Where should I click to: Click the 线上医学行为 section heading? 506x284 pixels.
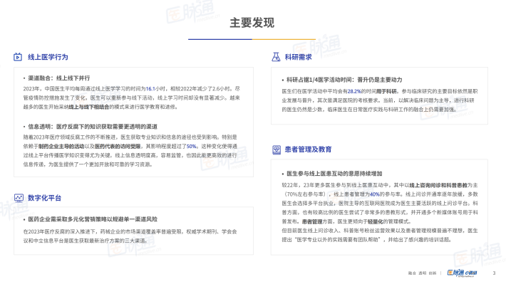coord(48,57)
